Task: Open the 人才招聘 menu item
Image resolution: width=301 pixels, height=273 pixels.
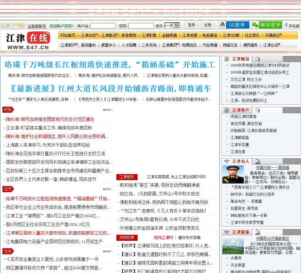Action: pos(129,45)
